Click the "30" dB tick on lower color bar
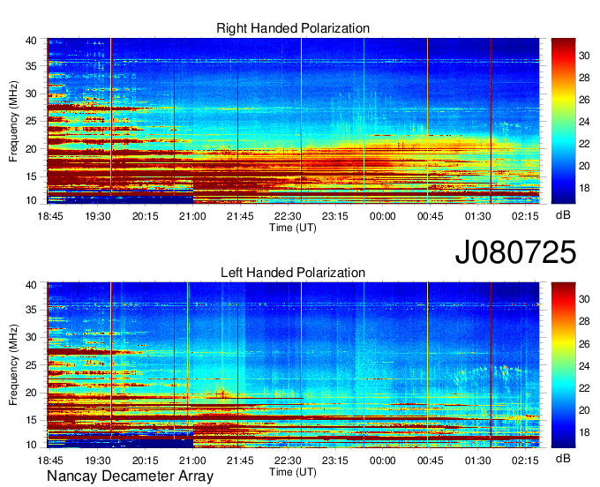 point(584,299)
